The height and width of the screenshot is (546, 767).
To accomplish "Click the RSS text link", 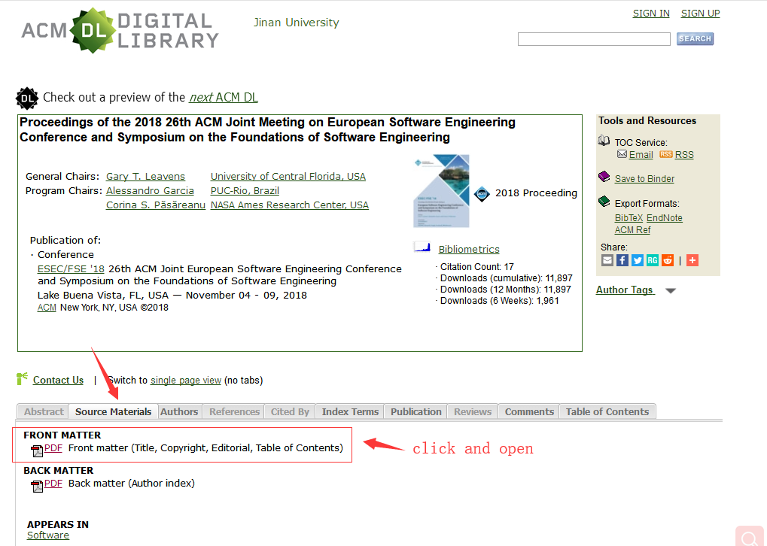I will (684, 154).
